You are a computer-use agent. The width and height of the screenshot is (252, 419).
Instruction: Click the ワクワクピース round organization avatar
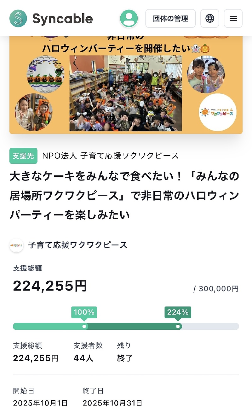point(16,245)
